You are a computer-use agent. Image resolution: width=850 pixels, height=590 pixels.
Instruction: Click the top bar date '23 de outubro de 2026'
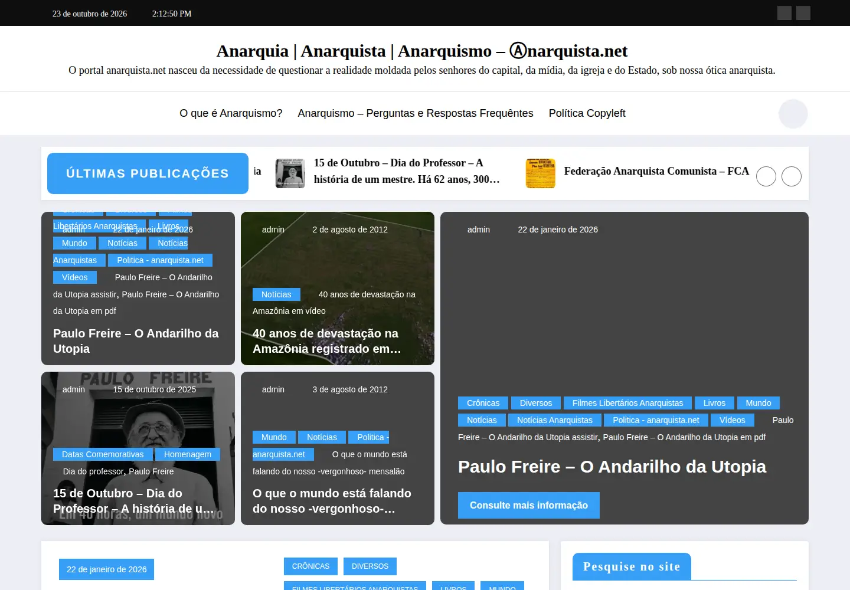pyautogui.click(x=90, y=14)
